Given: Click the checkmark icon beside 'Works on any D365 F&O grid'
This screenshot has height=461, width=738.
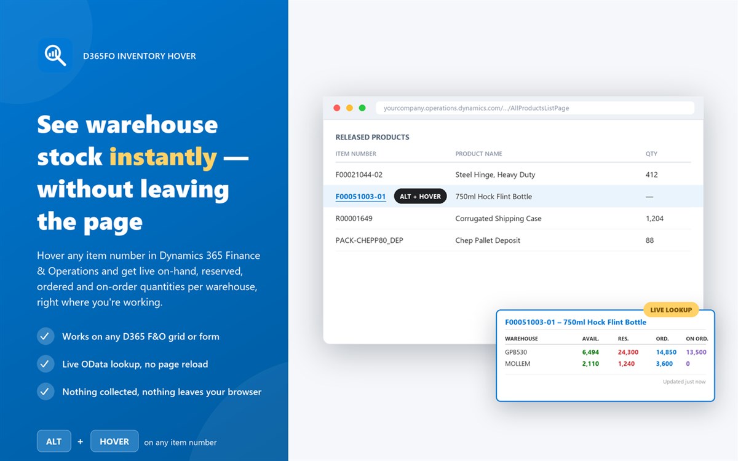Looking at the screenshot, I should point(45,336).
